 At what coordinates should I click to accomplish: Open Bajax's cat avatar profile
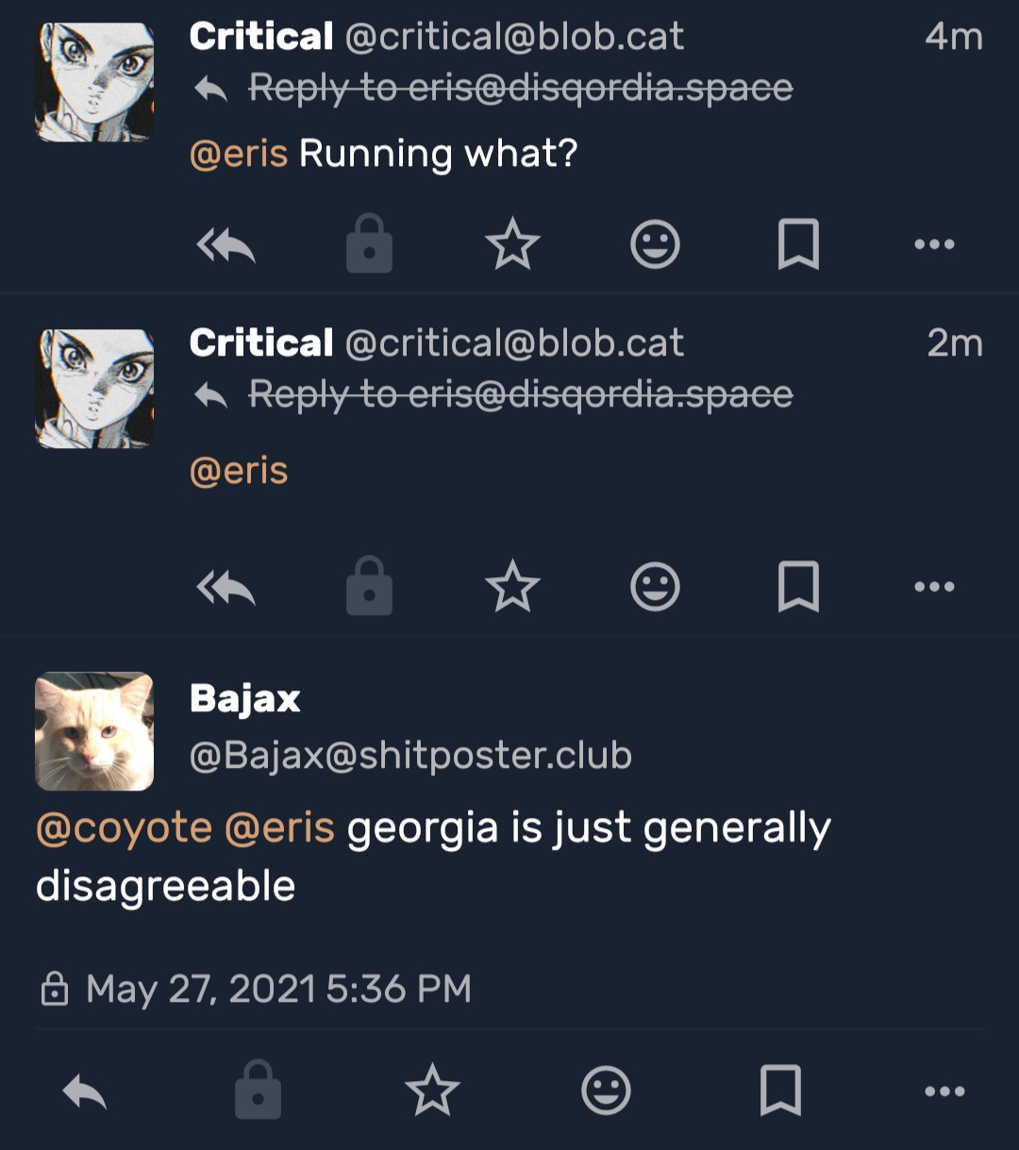(94, 731)
